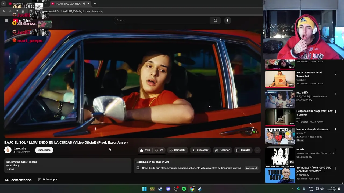Open the notifications bell in taskbar

point(339,189)
